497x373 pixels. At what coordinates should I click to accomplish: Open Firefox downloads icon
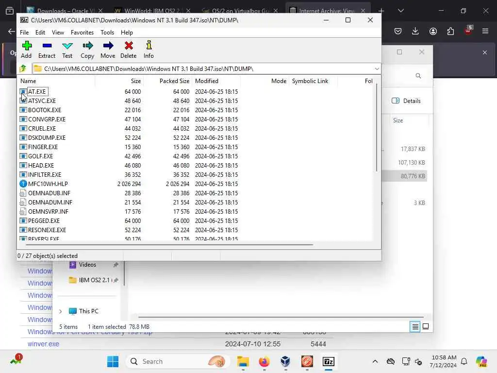(415, 31)
